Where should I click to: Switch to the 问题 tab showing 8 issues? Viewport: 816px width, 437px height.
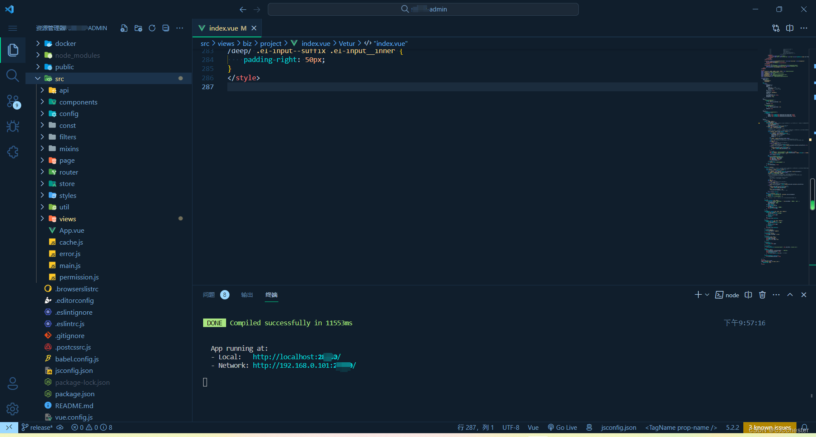(208, 295)
